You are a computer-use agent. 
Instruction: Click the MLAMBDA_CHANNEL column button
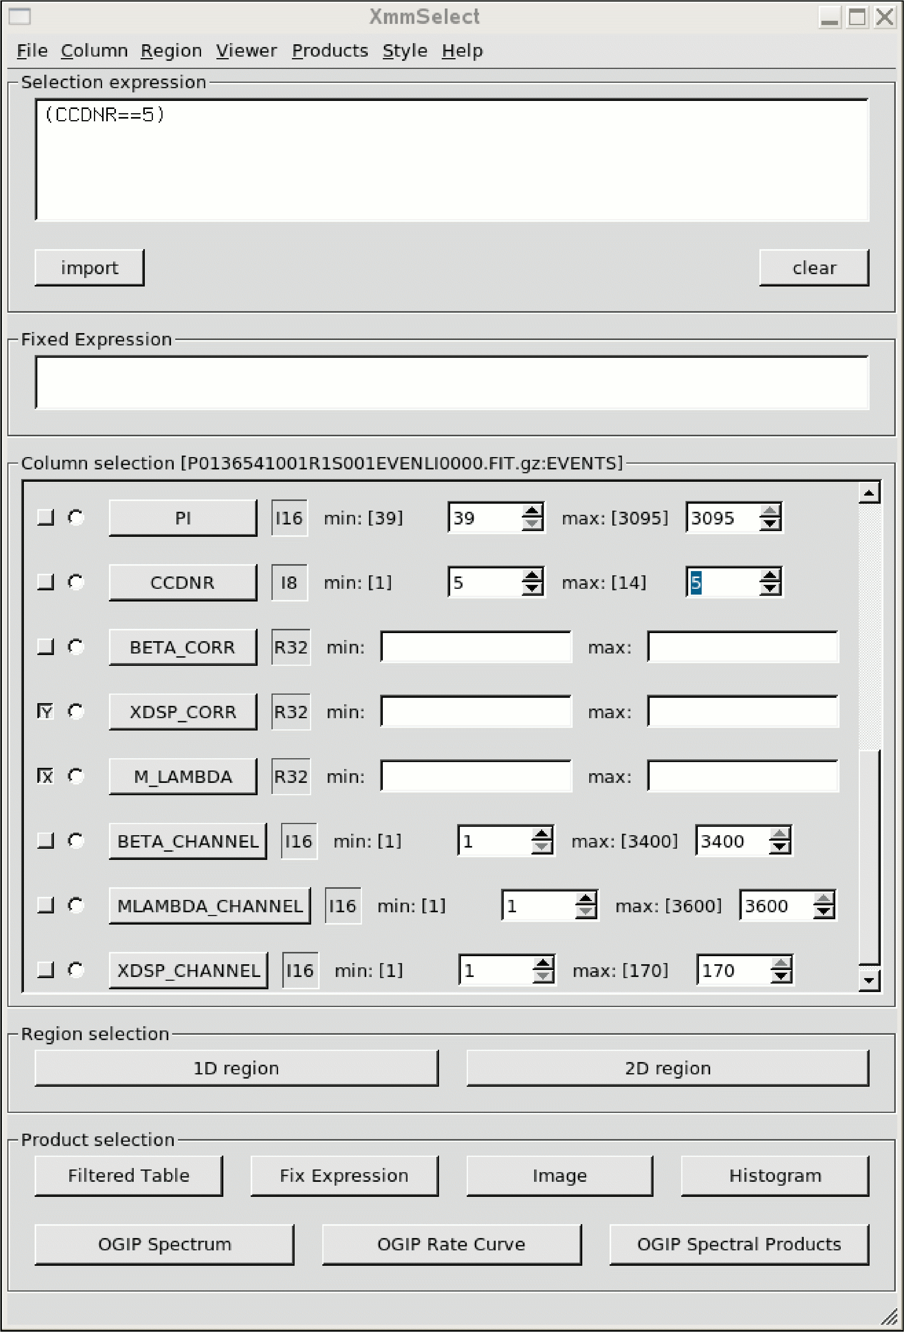coord(210,906)
